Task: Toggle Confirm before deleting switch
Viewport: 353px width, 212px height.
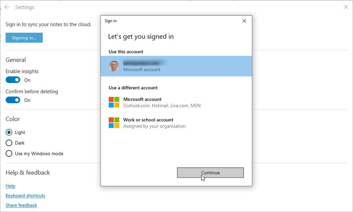Action: pos(13,100)
